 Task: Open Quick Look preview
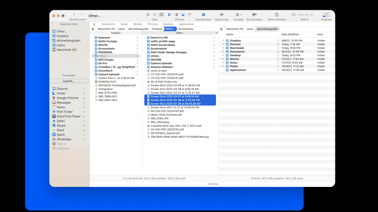tap(222, 15)
